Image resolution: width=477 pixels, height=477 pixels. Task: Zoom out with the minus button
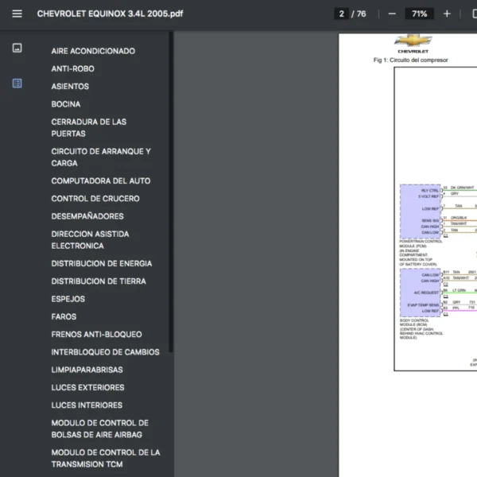click(392, 14)
